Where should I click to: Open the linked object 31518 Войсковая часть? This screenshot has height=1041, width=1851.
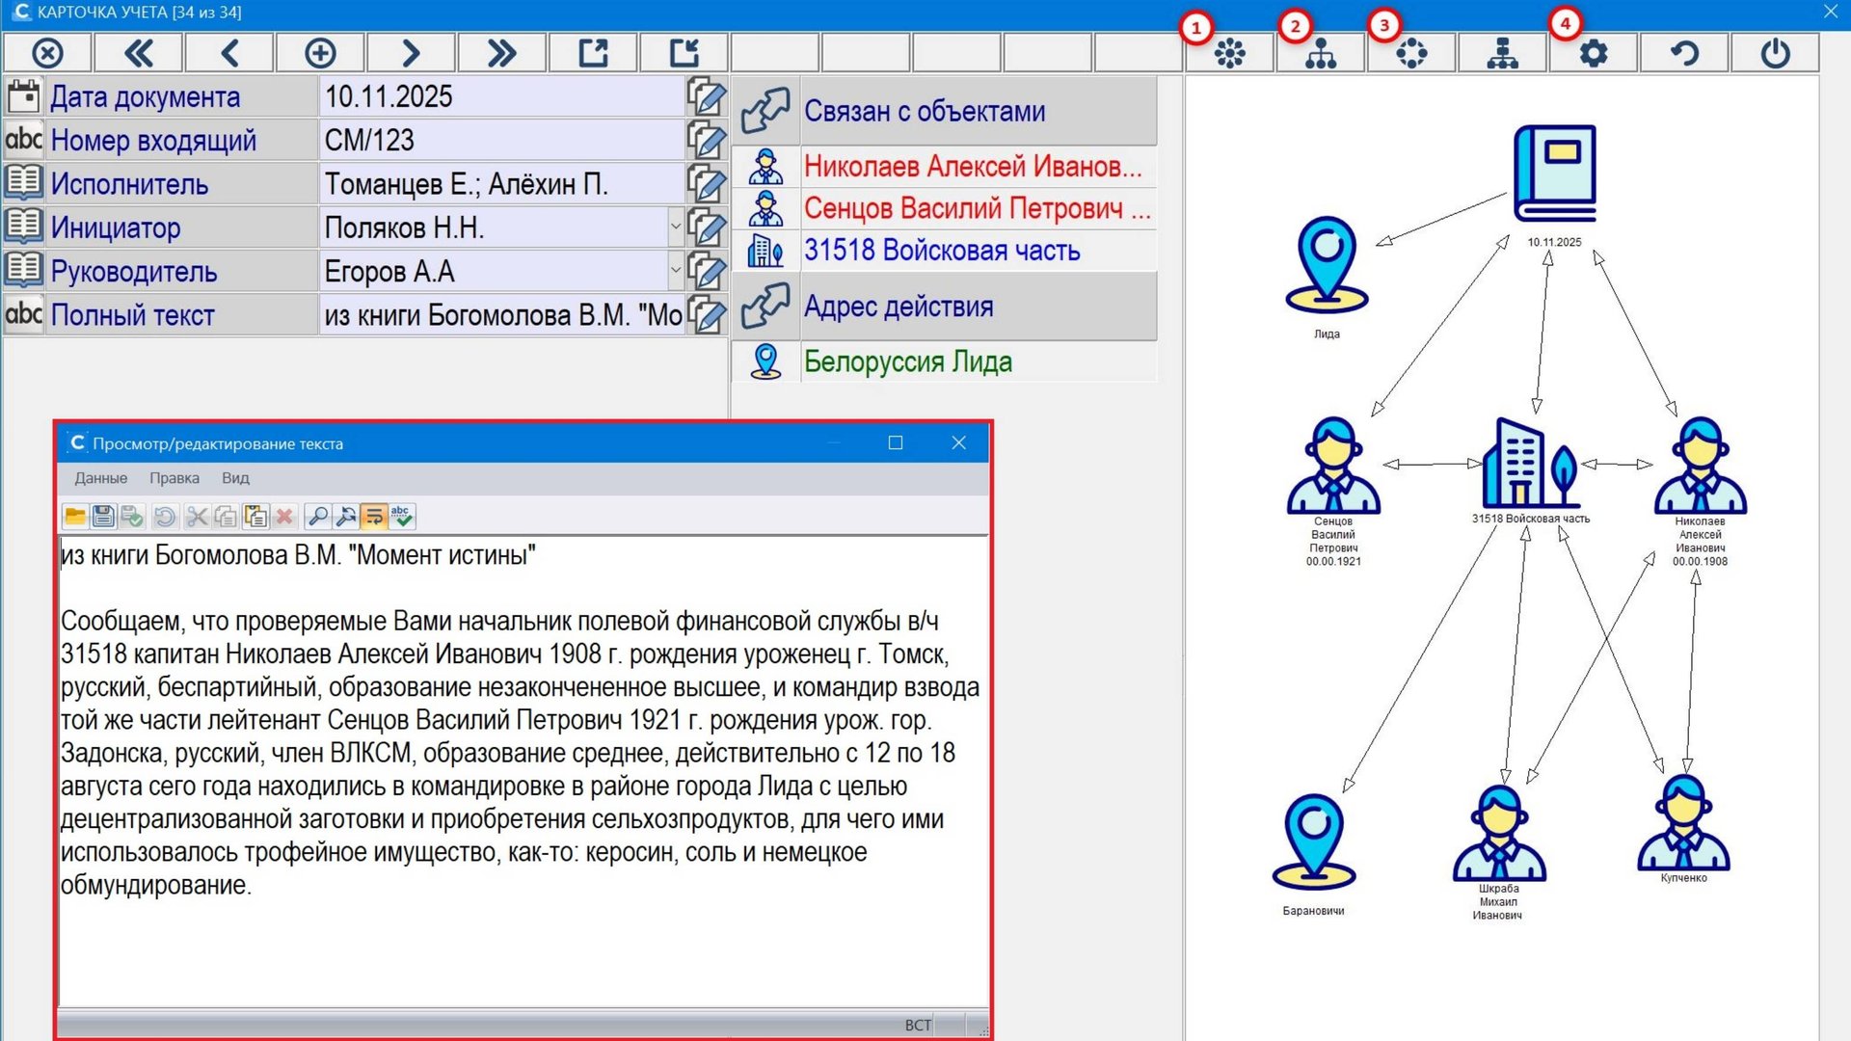941,251
